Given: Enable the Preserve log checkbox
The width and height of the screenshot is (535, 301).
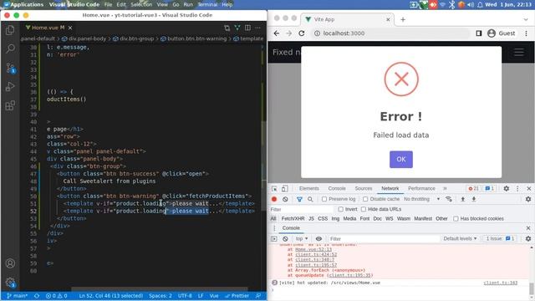Looking at the screenshot, I should click(x=324, y=199).
